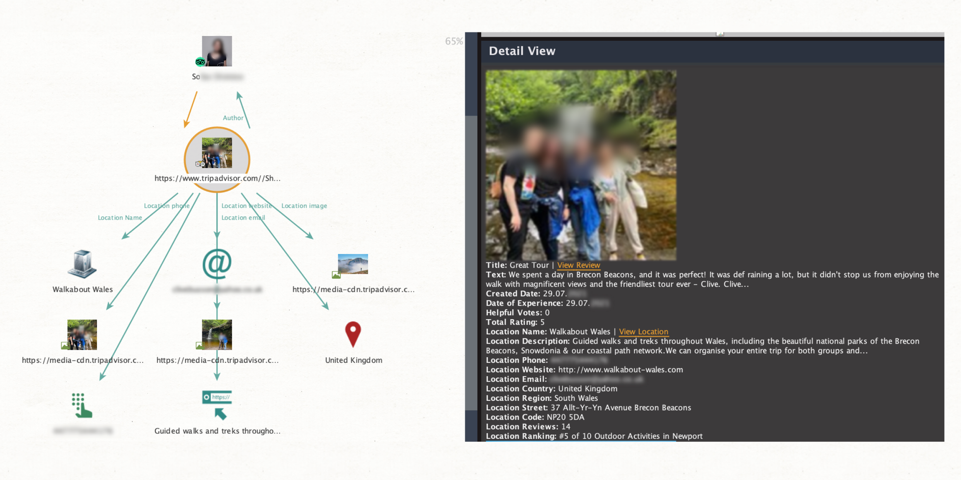This screenshot has width=961, height=480.
Task: Click the Author edge label
Action: click(x=233, y=118)
